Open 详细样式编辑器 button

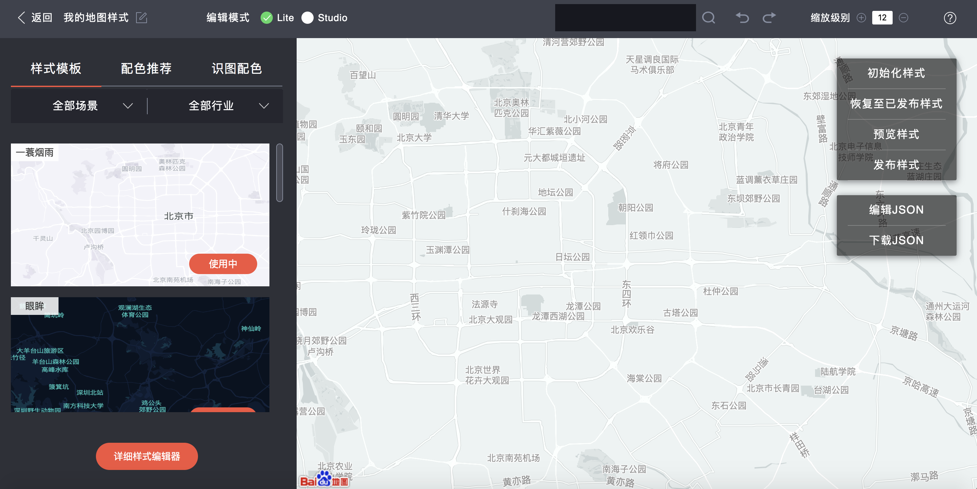pyautogui.click(x=147, y=456)
